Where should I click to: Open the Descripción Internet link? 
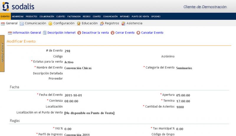pyautogui.click(x=61, y=33)
